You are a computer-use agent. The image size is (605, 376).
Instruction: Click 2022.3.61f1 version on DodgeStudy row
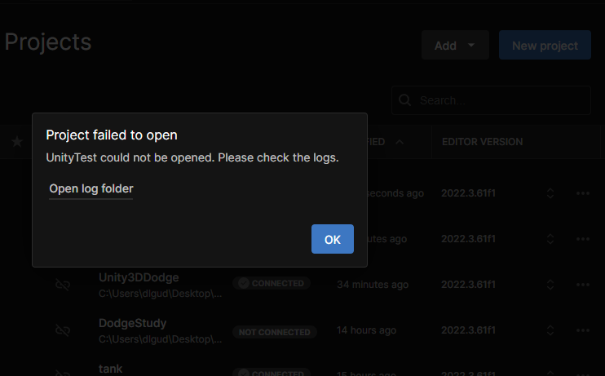click(468, 330)
